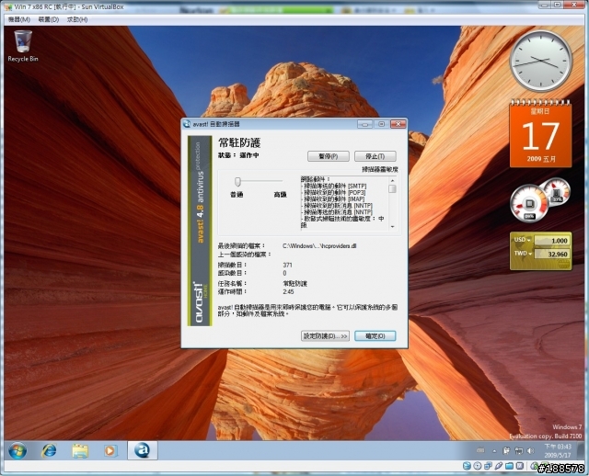Close the avast! scanner dialog
589x476 pixels.
click(398, 124)
